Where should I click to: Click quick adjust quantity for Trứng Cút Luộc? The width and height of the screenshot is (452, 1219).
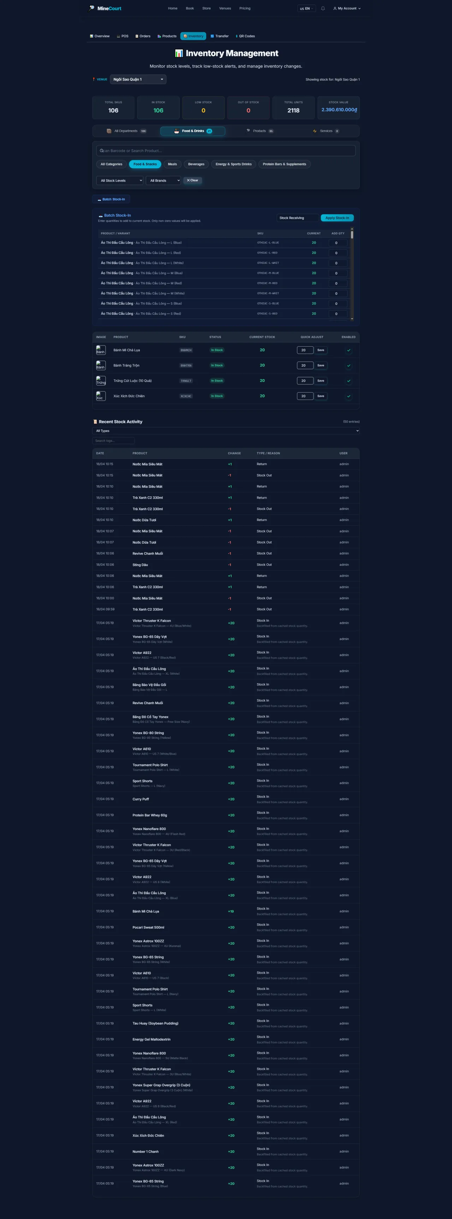(x=305, y=381)
